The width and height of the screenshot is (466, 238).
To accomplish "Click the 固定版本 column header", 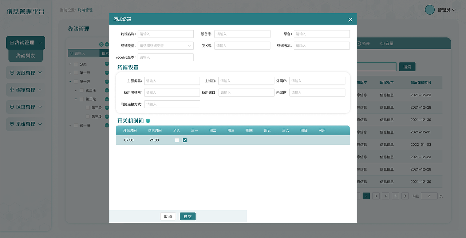I will pos(387,82).
